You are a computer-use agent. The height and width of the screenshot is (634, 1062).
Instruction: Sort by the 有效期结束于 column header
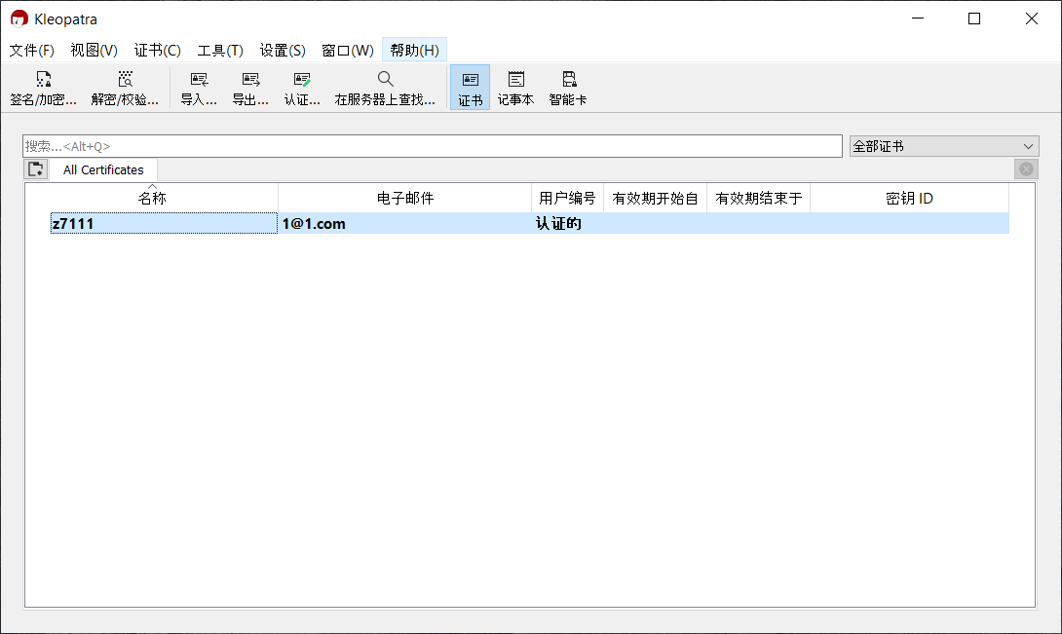click(x=759, y=198)
